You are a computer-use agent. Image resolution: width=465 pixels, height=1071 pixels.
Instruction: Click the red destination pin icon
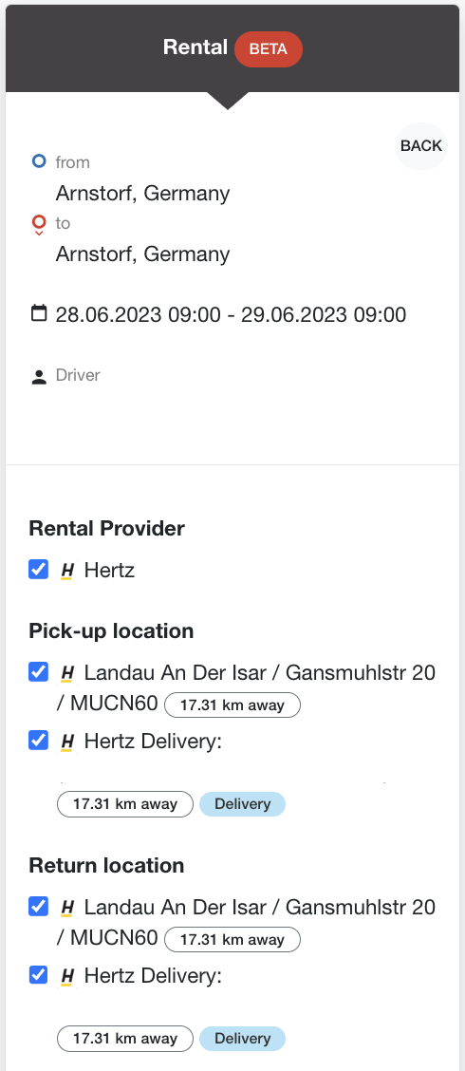click(39, 225)
